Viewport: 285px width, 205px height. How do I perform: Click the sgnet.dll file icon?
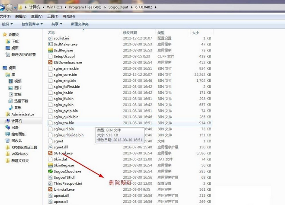(x=50, y=147)
